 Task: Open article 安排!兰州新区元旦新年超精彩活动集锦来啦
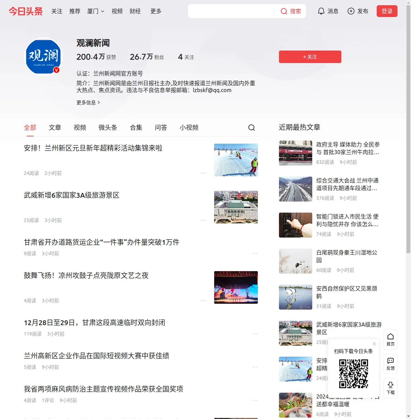[93, 148]
